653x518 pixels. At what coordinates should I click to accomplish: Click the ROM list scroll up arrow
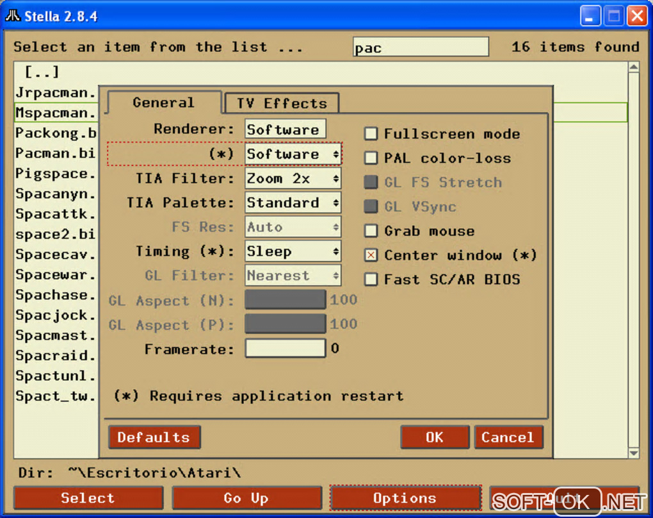(633, 67)
